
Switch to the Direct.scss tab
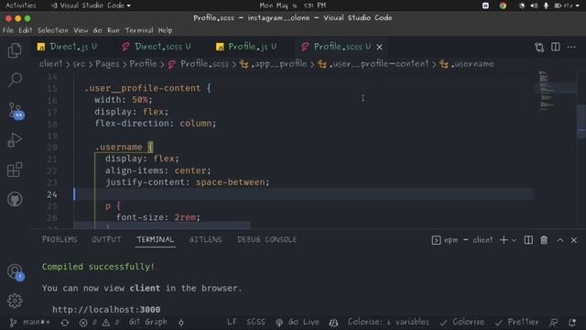point(157,47)
